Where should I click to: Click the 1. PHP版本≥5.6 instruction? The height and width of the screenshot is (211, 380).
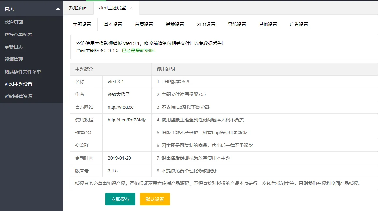click(173, 82)
